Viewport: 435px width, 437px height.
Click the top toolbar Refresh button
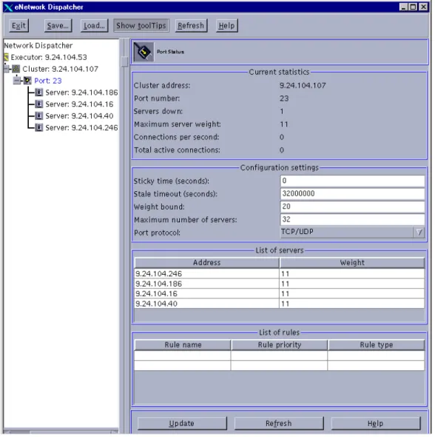click(x=191, y=26)
